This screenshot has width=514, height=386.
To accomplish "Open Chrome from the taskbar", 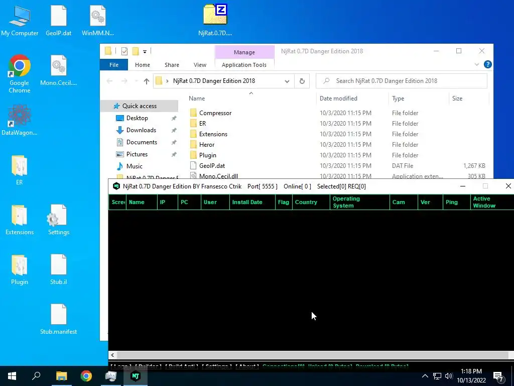I will [x=86, y=376].
